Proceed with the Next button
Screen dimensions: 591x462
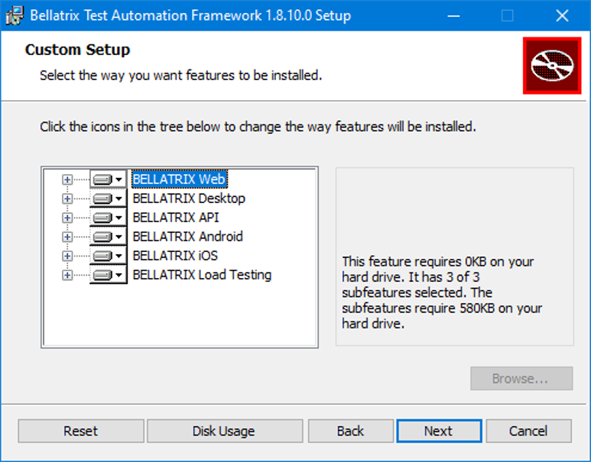click(x=439, y=431)
